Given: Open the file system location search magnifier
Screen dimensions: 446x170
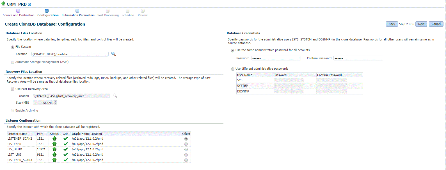Looking at the screenshot, I should click(113, 54).
